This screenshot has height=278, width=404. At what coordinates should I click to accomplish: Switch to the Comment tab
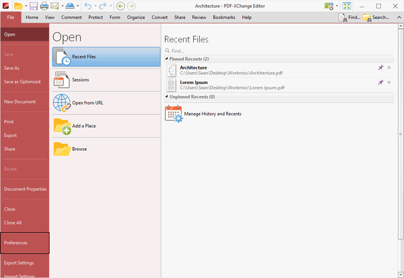[x=71, y=17]
